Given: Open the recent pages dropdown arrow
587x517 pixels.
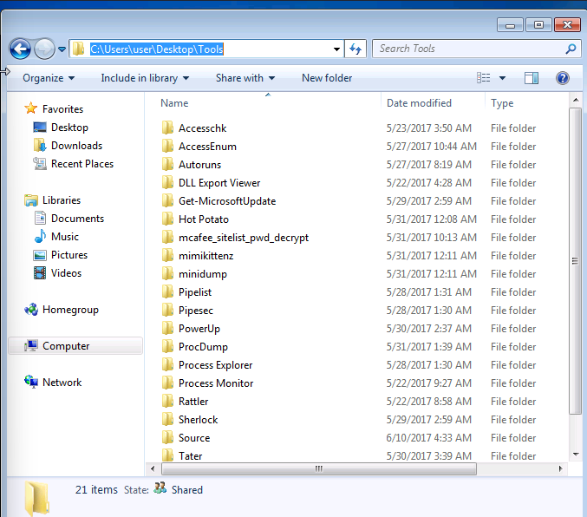Looking at the screenshot, I should [62, 49].
